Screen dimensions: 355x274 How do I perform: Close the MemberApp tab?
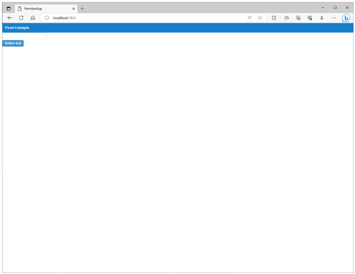pyautogui.click(x=73, y=8)
